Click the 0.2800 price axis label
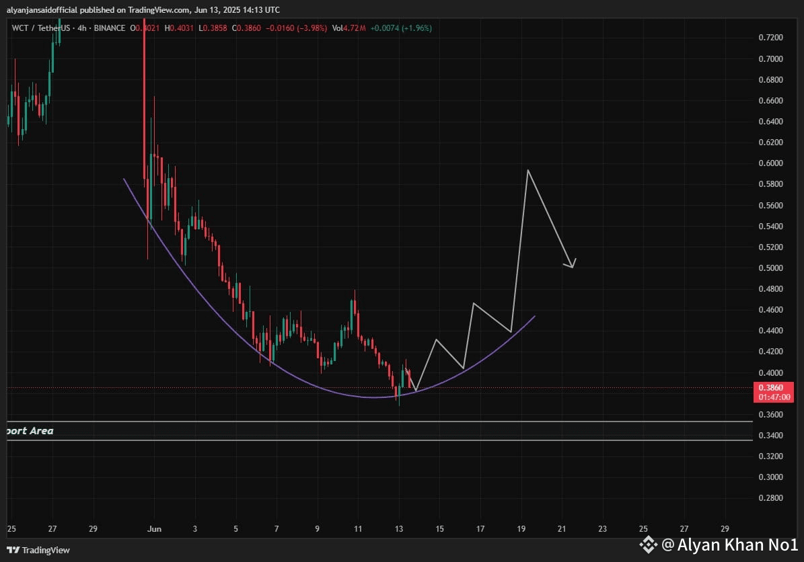Image resolution: width=804 pixels, height=562 pixels. (x=770, y=498)
